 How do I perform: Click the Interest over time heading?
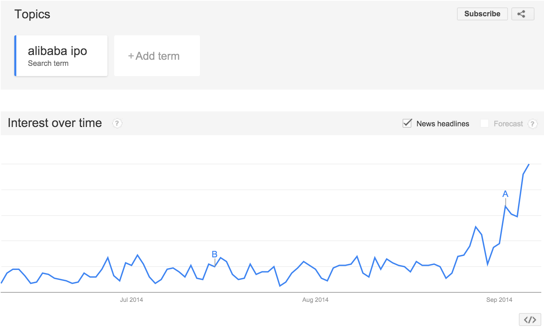point(55,123)
